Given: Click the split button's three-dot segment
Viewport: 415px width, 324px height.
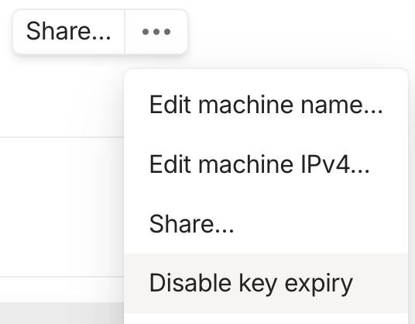Looking at the screenshot, I should click(x=156, y=32).
